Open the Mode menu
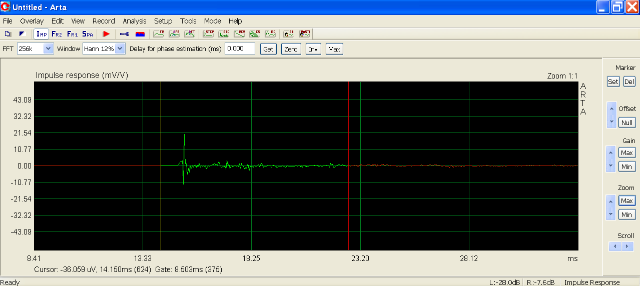Screen dimensions: 640x286 coord(213,21)
